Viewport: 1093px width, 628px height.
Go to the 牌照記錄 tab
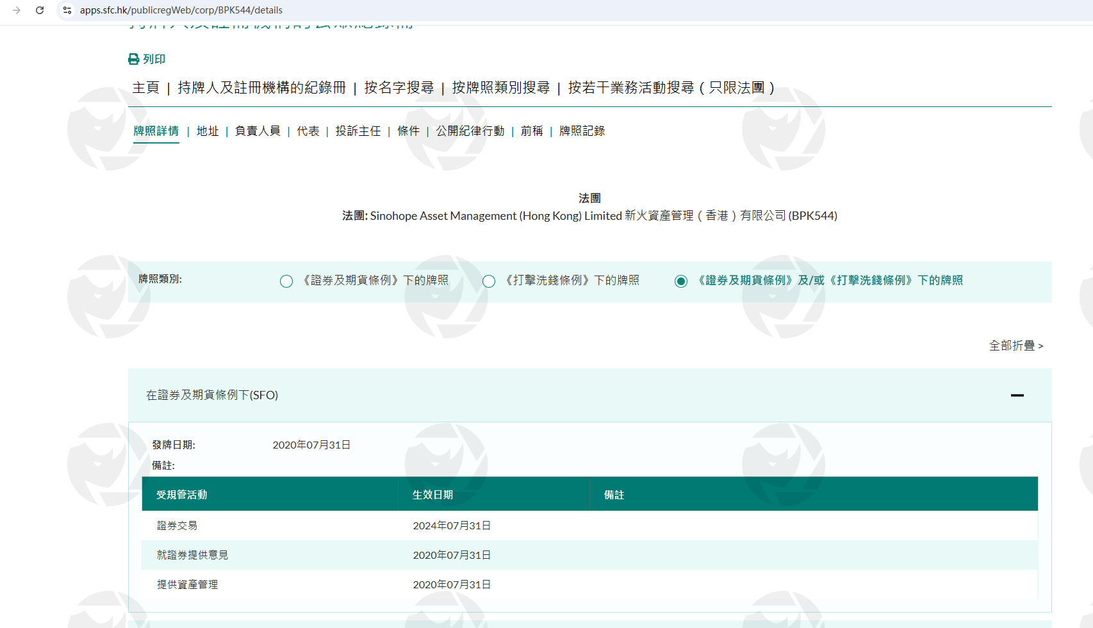582,131
